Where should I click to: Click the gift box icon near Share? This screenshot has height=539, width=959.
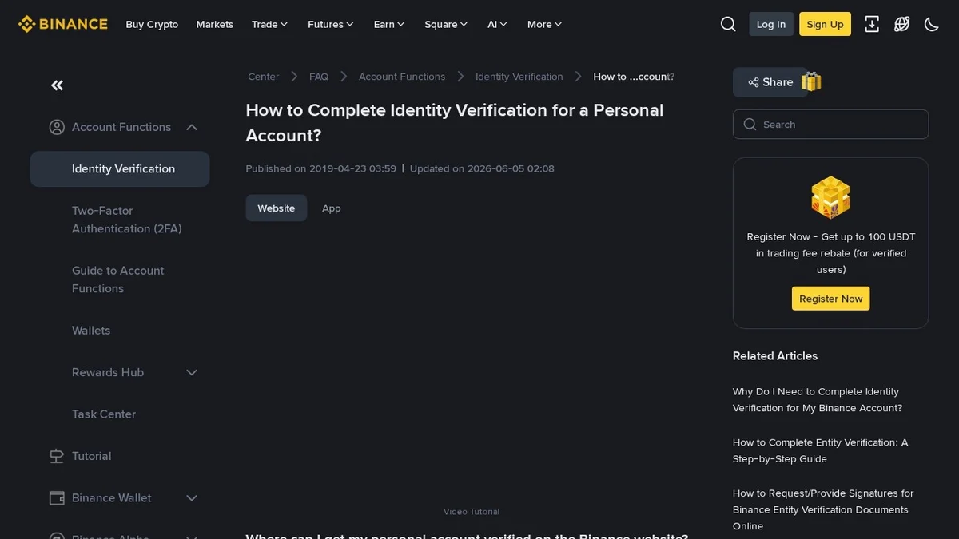pos(811,81)
